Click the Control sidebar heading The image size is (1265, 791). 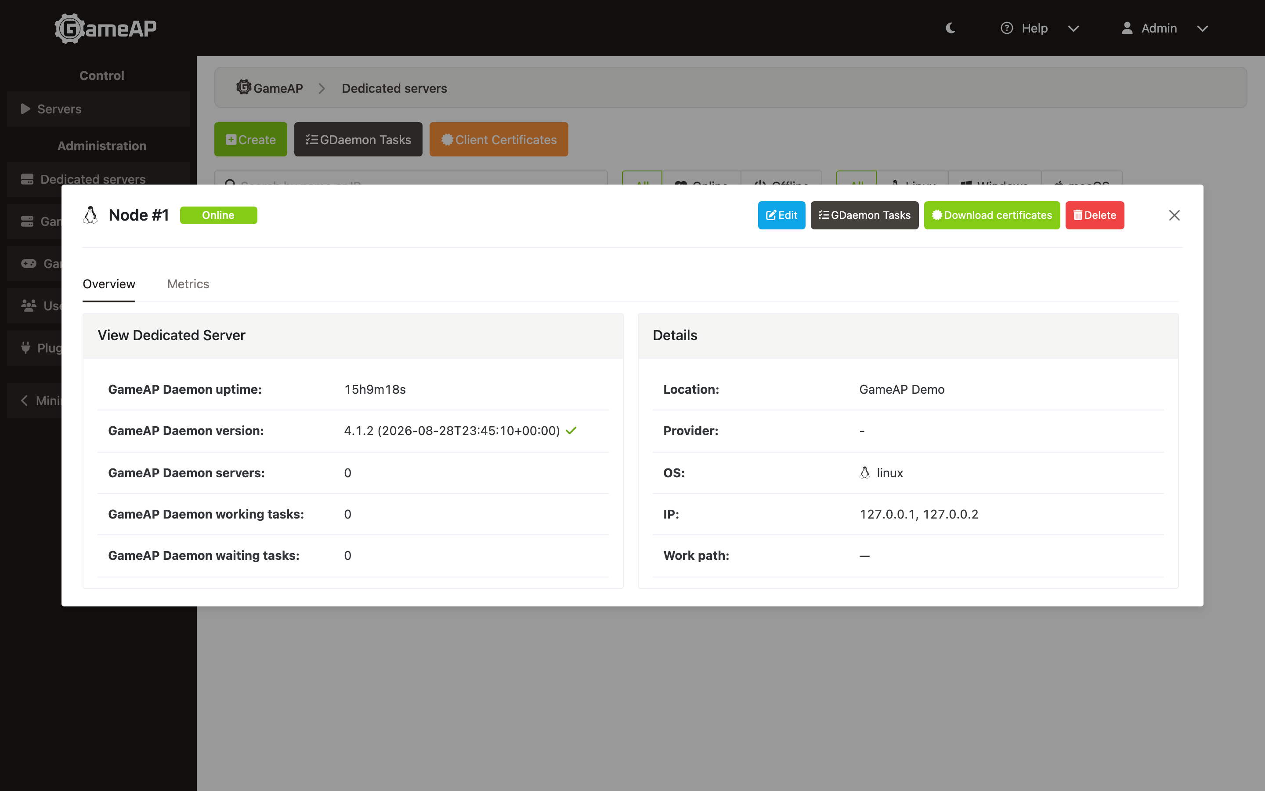pyautogui.click(x=101, y=75)
